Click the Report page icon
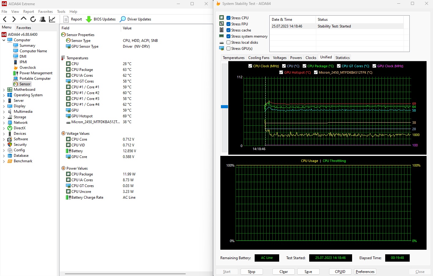The width and height of the screenshot is (433, 276). tap(66, 19)
